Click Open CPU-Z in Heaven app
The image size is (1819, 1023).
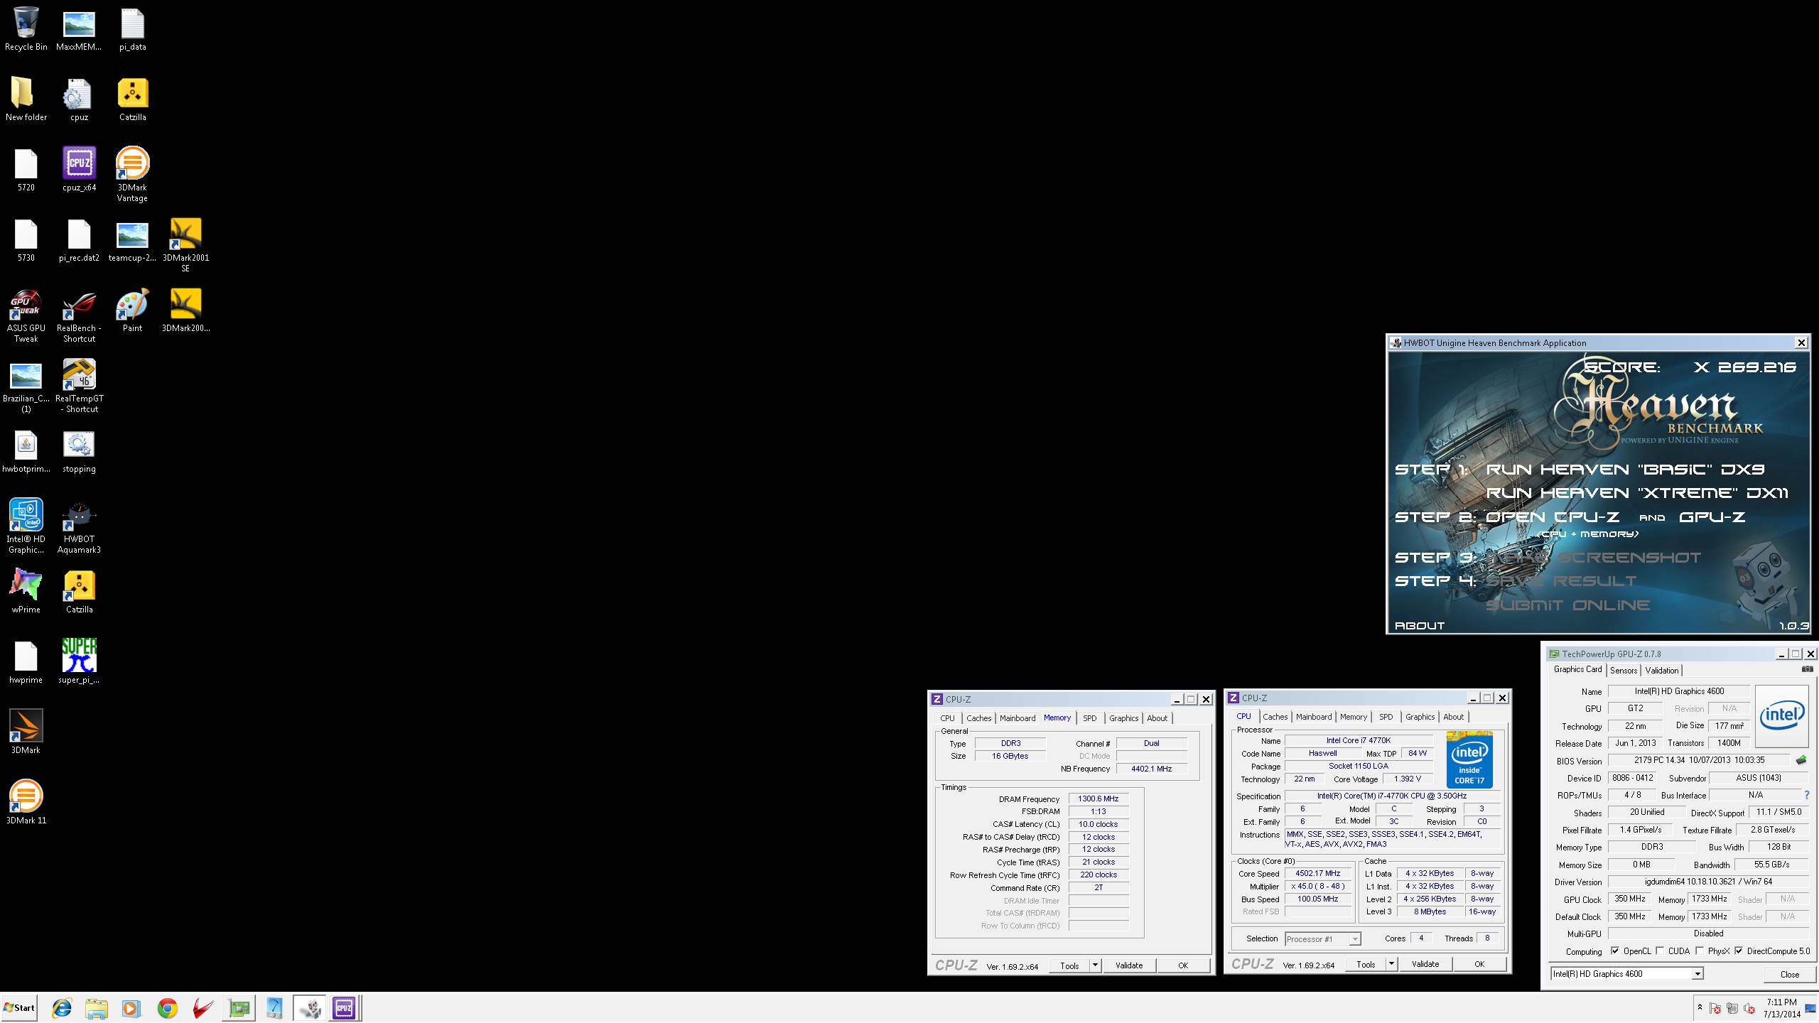(1553, 516)
